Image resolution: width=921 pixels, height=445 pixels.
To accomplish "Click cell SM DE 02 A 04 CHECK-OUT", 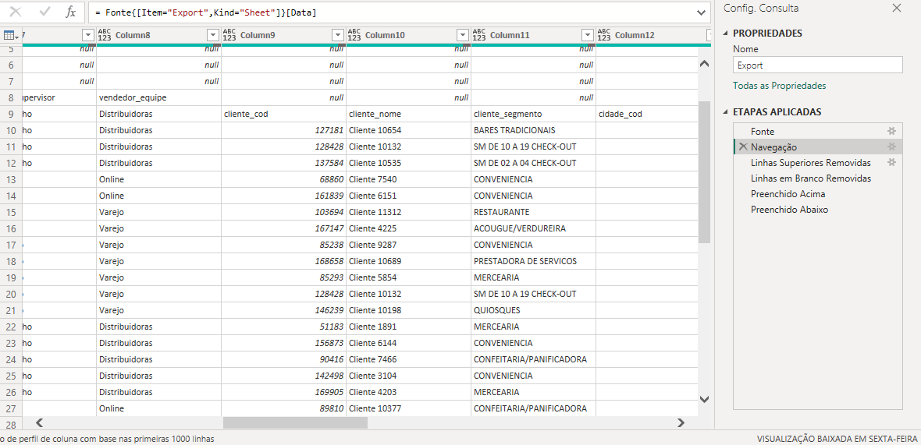I will [533, 163].
